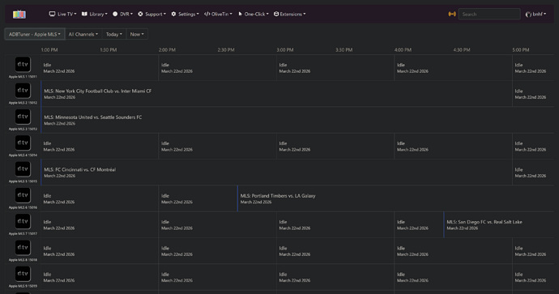559x294 pixels.
Task: Open Minnesota United vs. Seattle Sounders FC listing
Action: pyautogui.click(x=297, y=120)
